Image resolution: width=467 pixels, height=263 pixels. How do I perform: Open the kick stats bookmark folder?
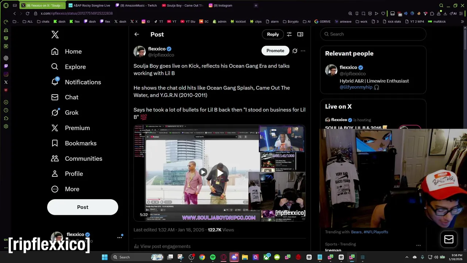[391, 22]
